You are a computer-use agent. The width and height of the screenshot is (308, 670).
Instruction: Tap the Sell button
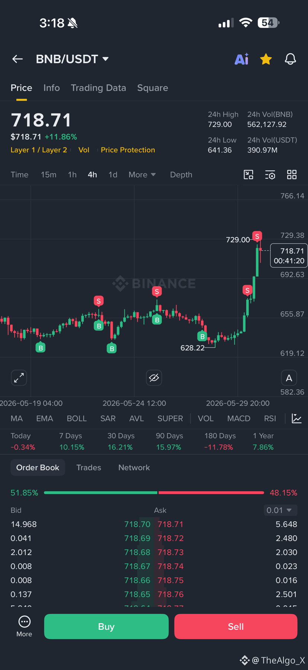point(236,626)
